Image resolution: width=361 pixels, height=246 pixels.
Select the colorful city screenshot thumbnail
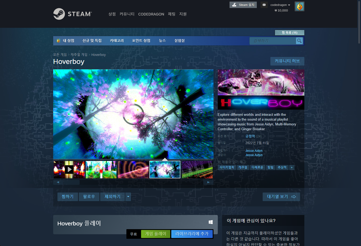click(x=101, y=170)
